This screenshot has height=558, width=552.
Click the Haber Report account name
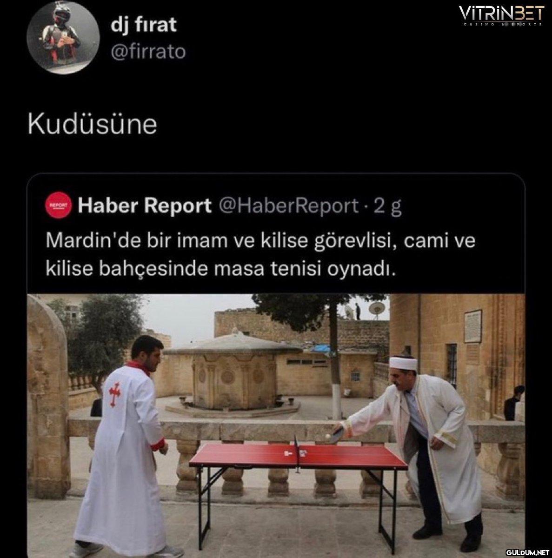point(145,206)
